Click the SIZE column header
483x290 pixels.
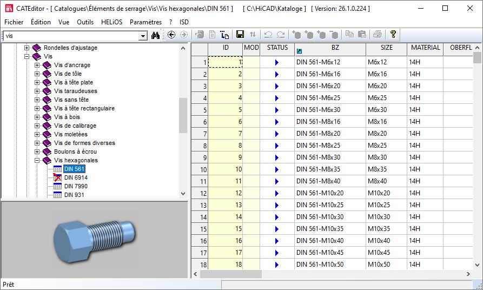point(386,48)
